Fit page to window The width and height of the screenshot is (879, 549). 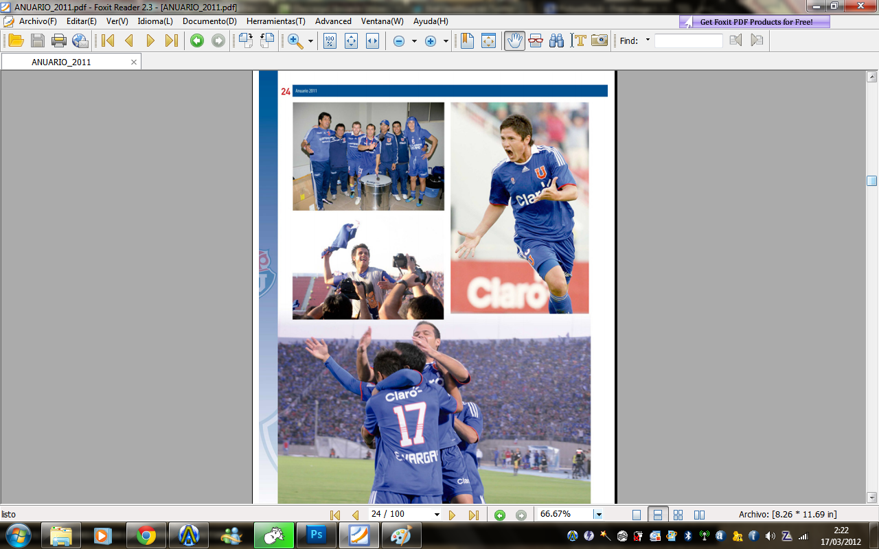[351, 40]
